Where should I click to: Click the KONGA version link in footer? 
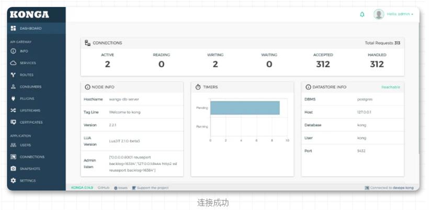click(x=82, y=188)
